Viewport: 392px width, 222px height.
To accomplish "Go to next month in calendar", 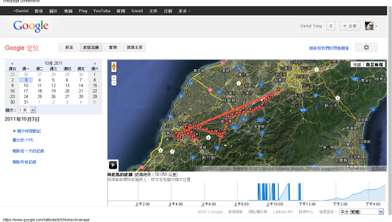I will tap(95, 64).
